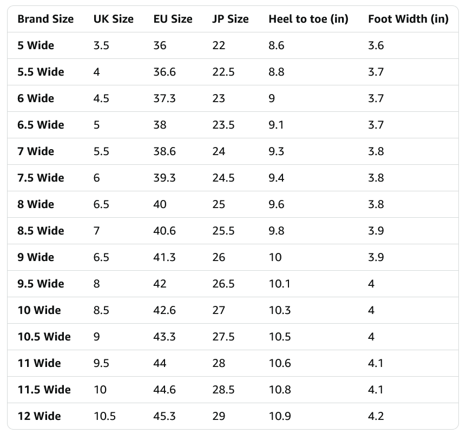Select JP size 28.5 cell
The image size is (460, 441).
224,390
